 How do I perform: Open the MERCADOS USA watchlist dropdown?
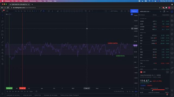pyautogui.click(x=145, y=11)
